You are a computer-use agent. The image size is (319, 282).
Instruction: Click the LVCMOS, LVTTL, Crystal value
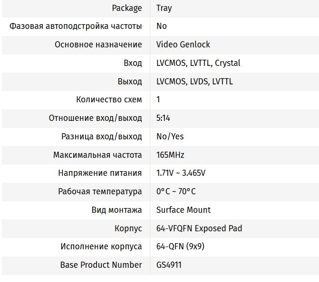click(x=198, y=63)
